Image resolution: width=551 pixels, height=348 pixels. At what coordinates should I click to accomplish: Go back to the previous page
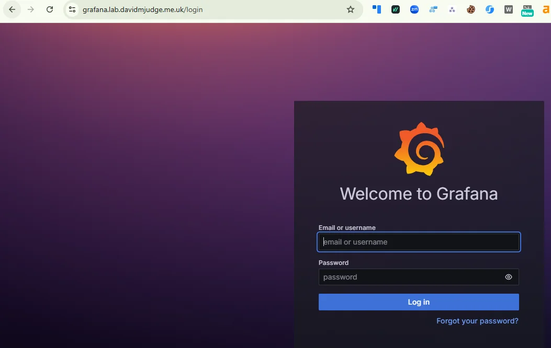click(12, 9)
